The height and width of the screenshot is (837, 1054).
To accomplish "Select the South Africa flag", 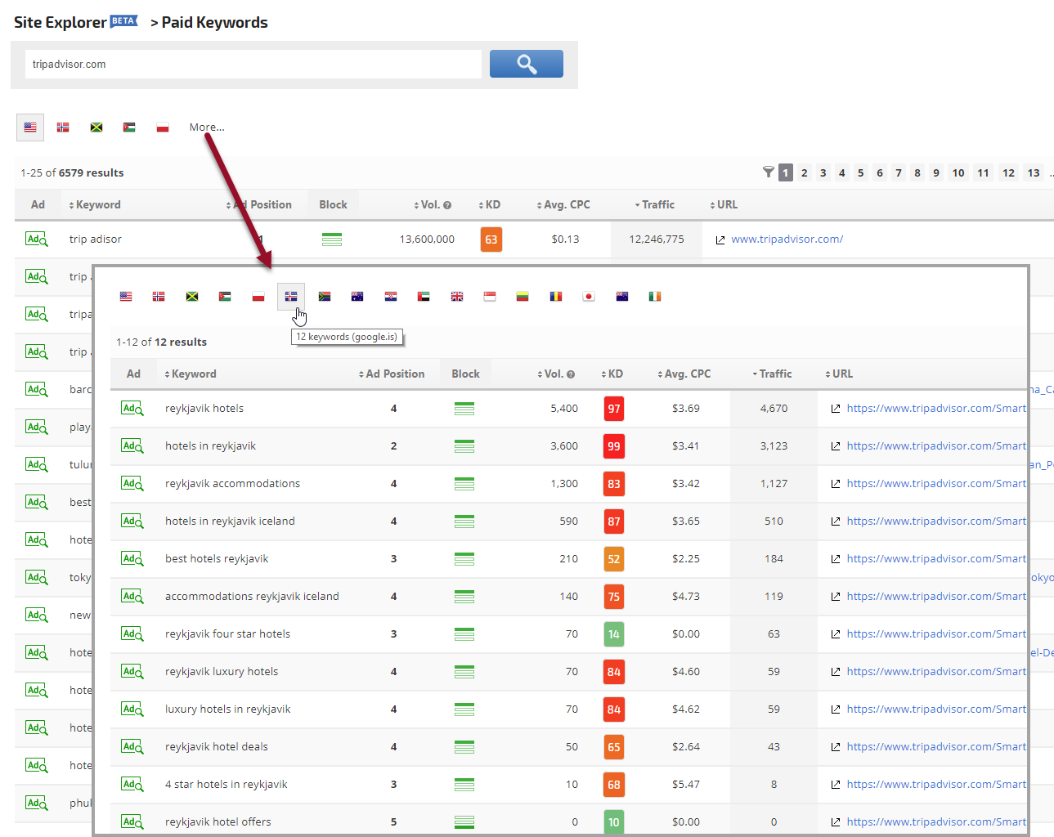I will click(x=325, y=297).
